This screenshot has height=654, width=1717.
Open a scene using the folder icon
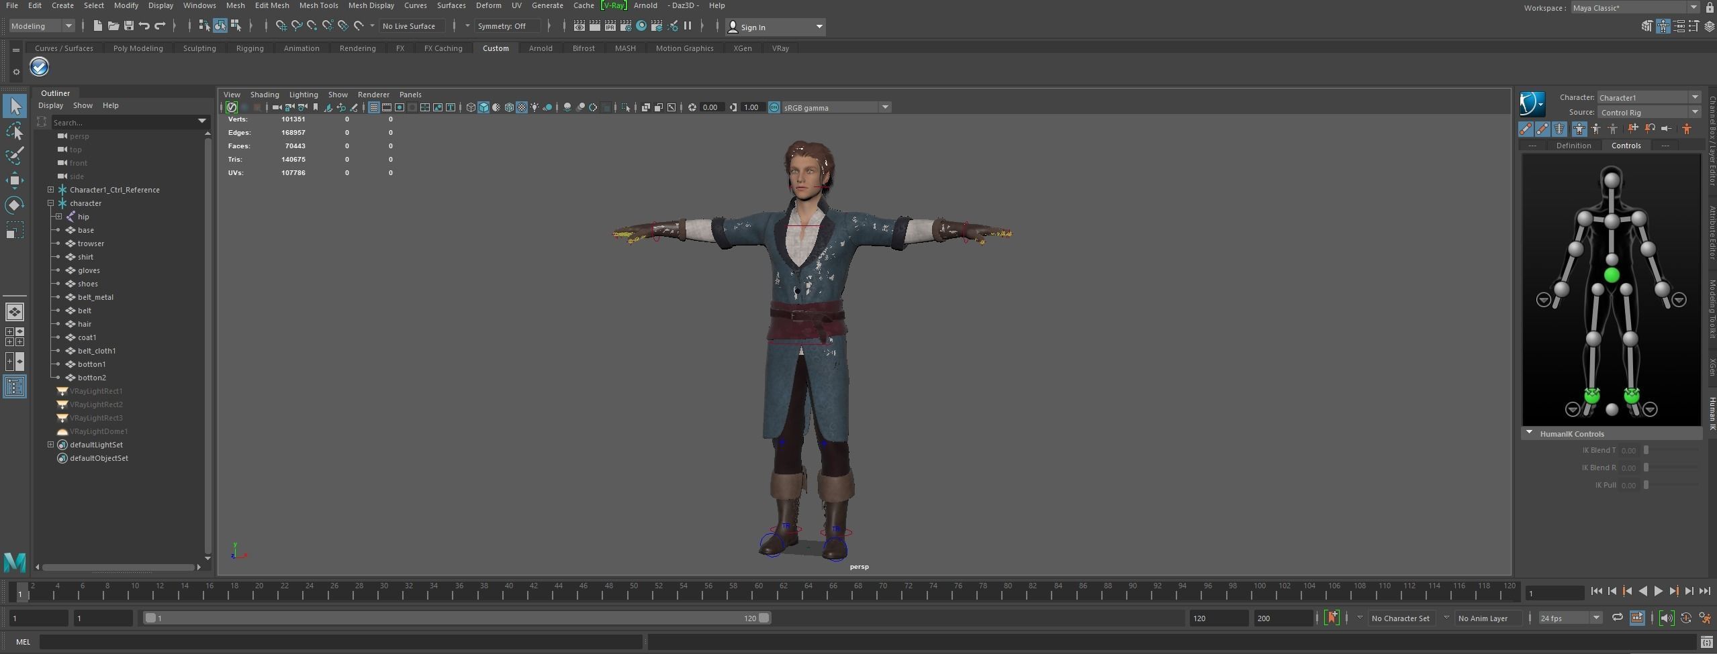tap(113, 26)
